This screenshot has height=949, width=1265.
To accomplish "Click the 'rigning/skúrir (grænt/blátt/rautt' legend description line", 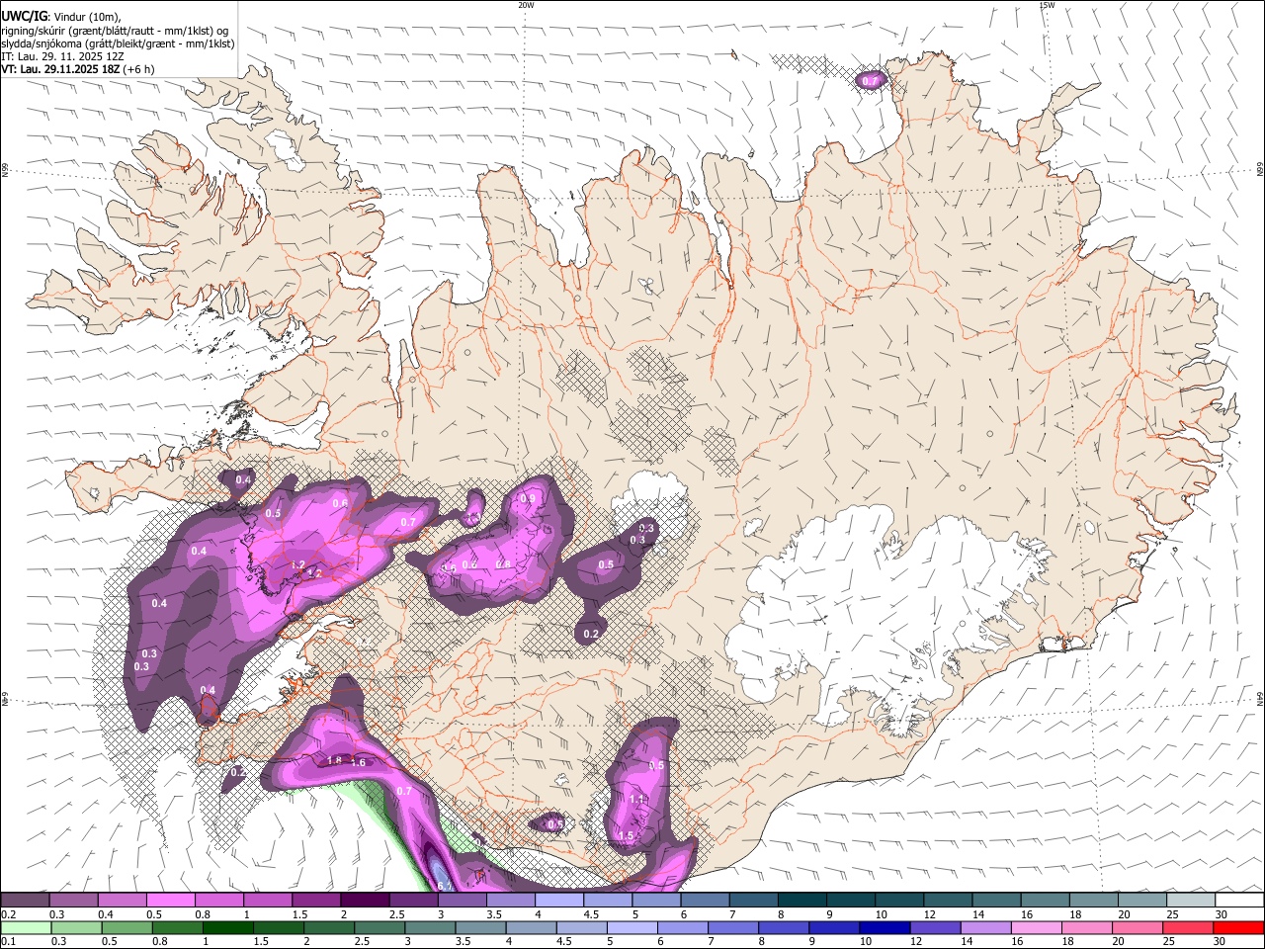I will point(115,30).
